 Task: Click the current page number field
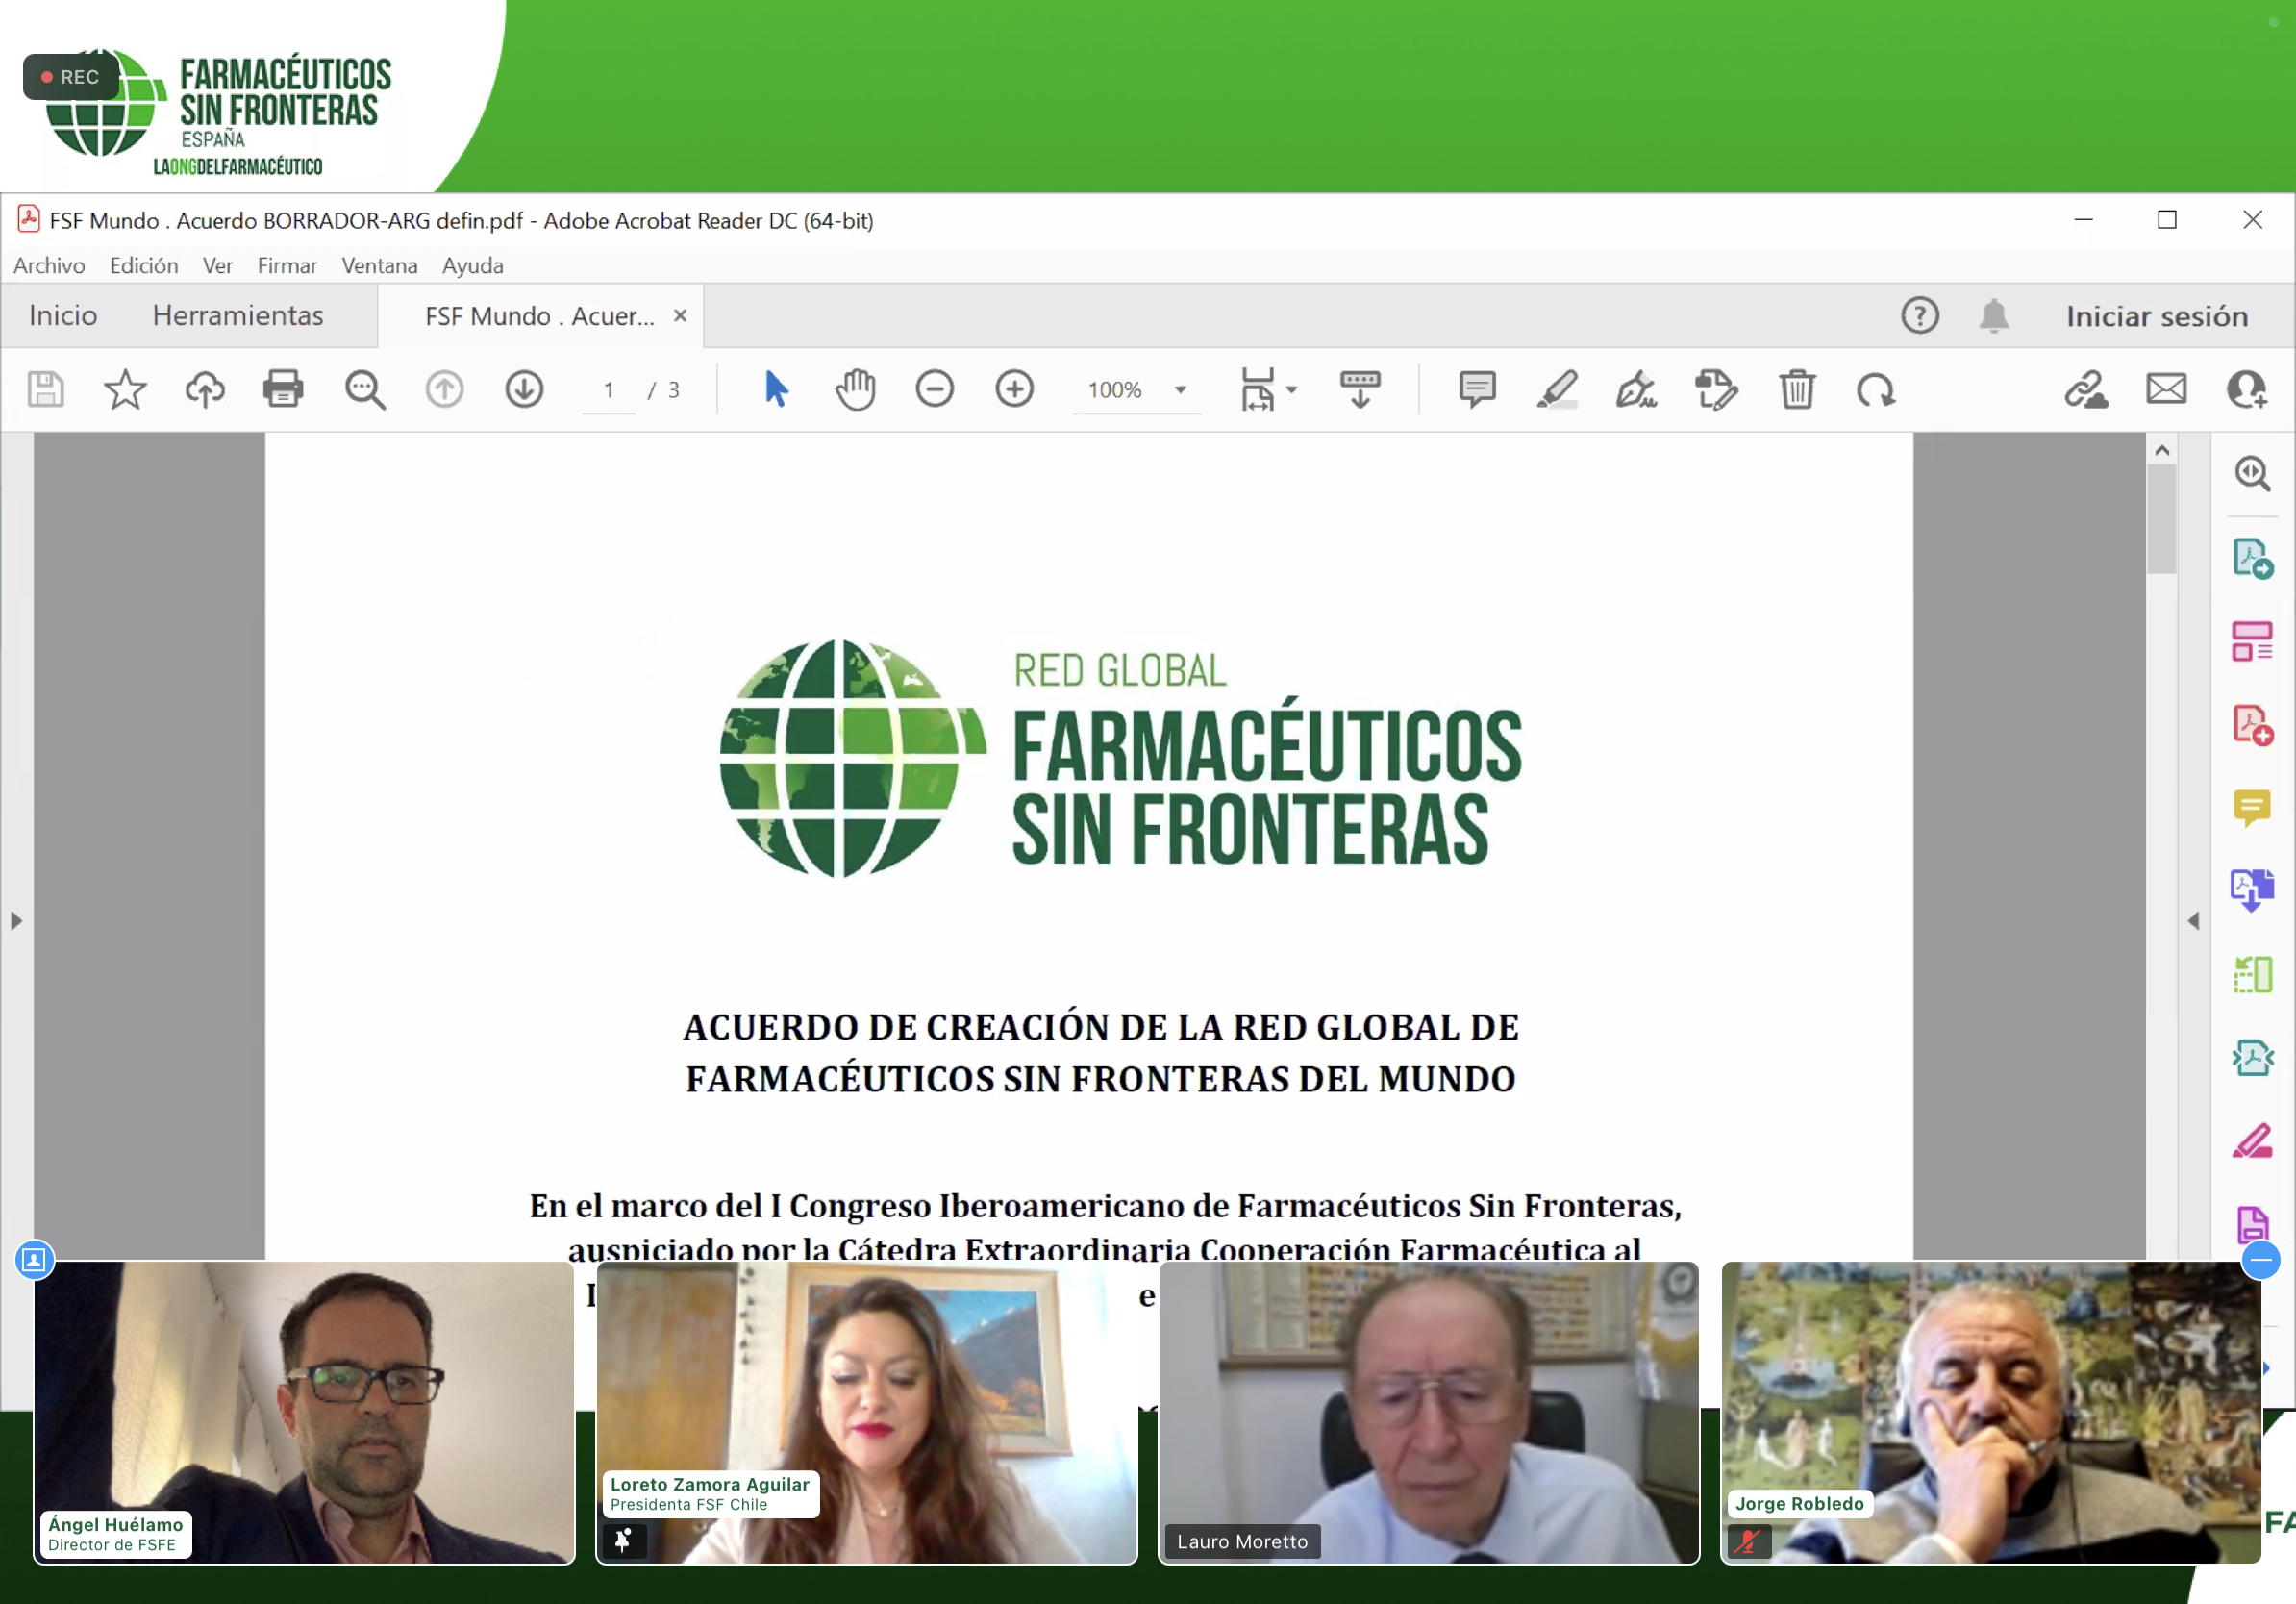coord(608,390)
